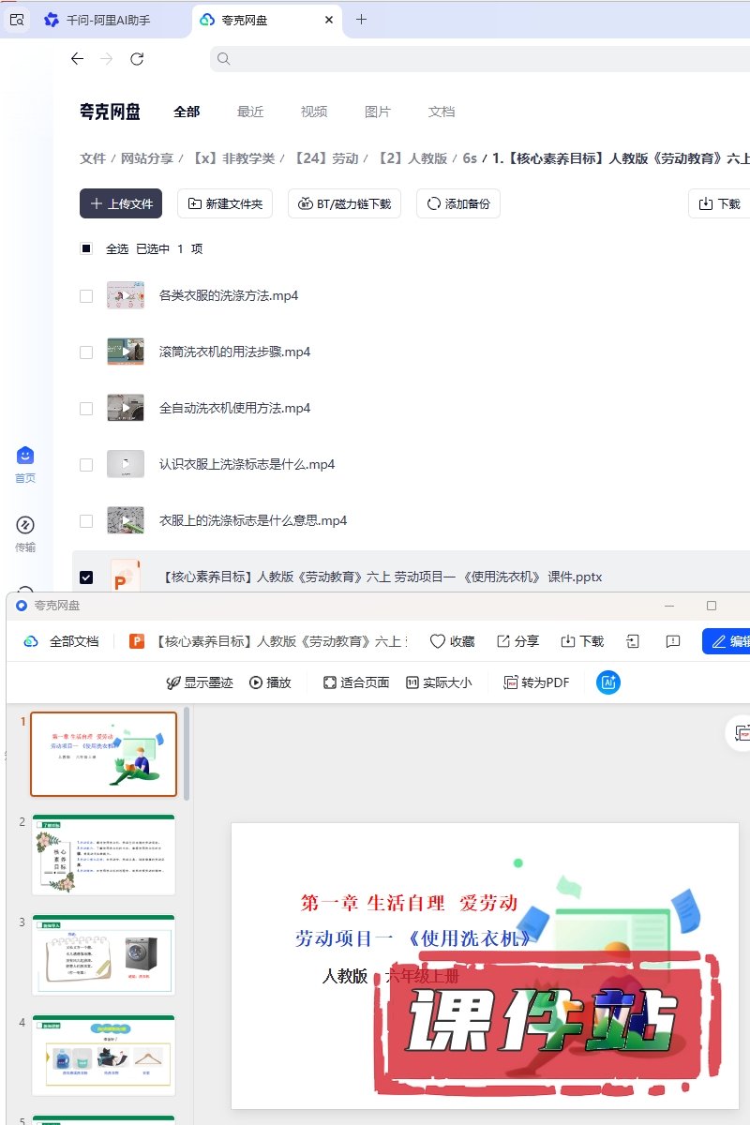Select slide 3 thumbnail in the panel
750x1125 pixels.
(103, 954)
